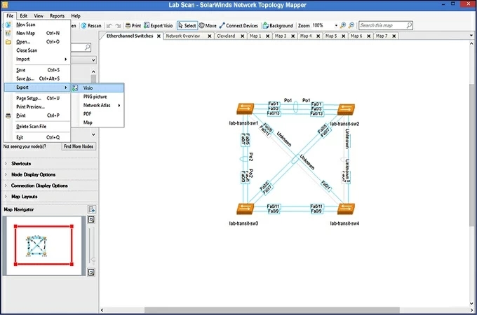
Task: Click the search icon in the left panel field
Action: click(x=87, y=47)
